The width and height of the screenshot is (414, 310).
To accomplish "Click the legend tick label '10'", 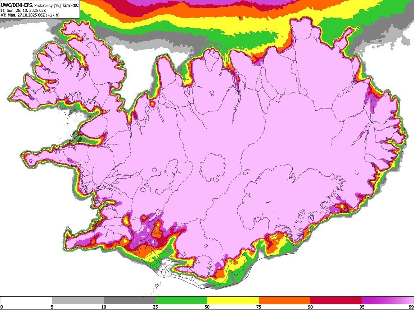I will point(104,307).
